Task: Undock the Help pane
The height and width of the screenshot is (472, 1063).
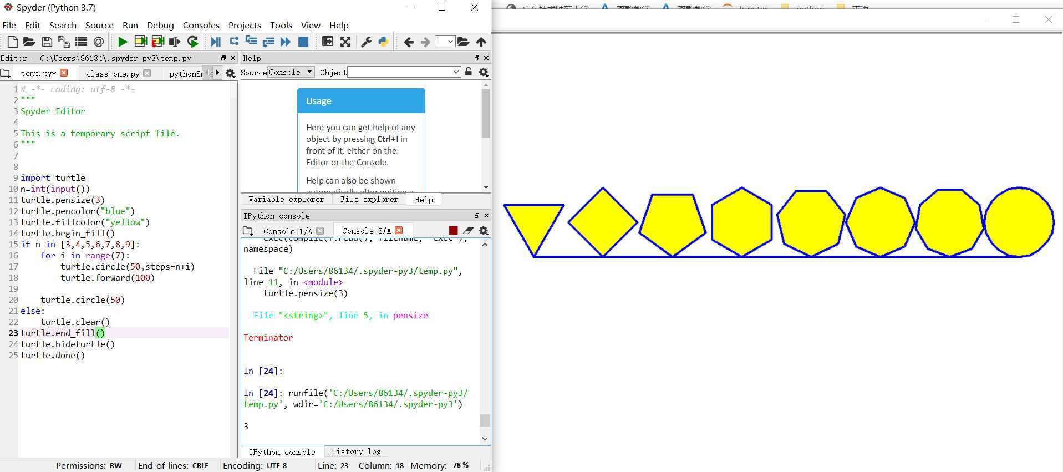Action: point(476,58)
